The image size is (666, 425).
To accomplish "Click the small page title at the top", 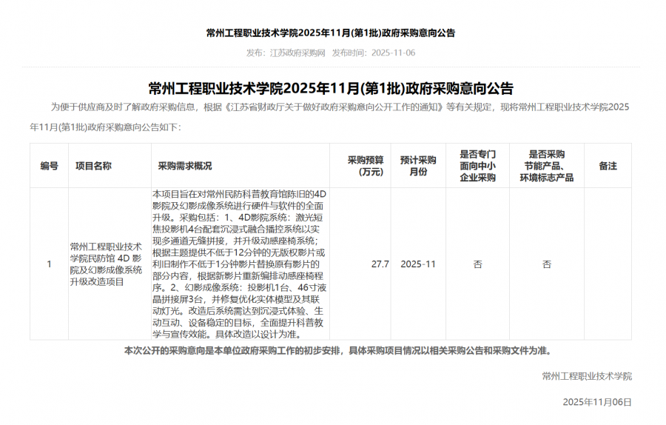I will click(331, 33).
